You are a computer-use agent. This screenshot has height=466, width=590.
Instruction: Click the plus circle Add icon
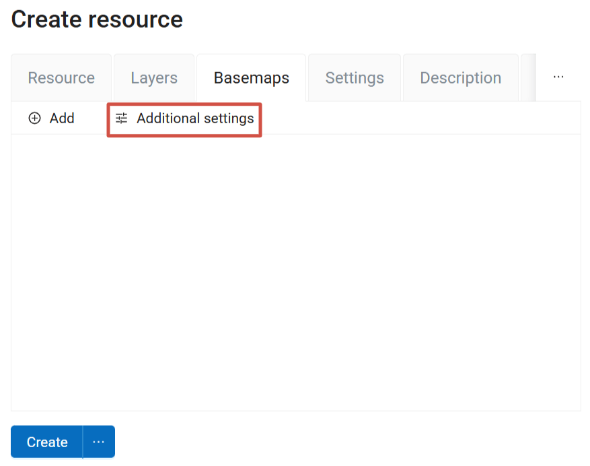34,119
